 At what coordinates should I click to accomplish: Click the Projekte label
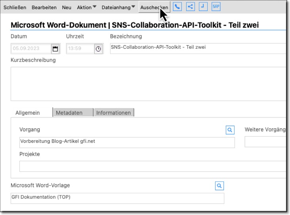pos(30,154)
